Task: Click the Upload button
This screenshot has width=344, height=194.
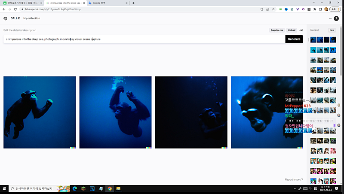Action: [292, 30]
